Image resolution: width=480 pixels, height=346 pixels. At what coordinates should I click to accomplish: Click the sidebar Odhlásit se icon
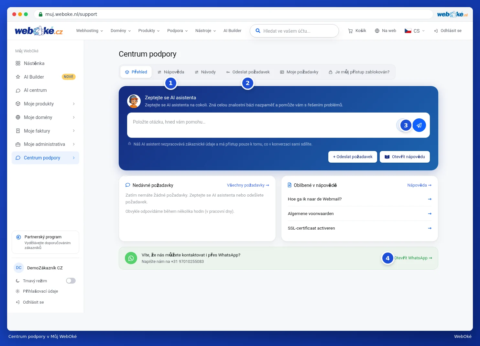18,302
